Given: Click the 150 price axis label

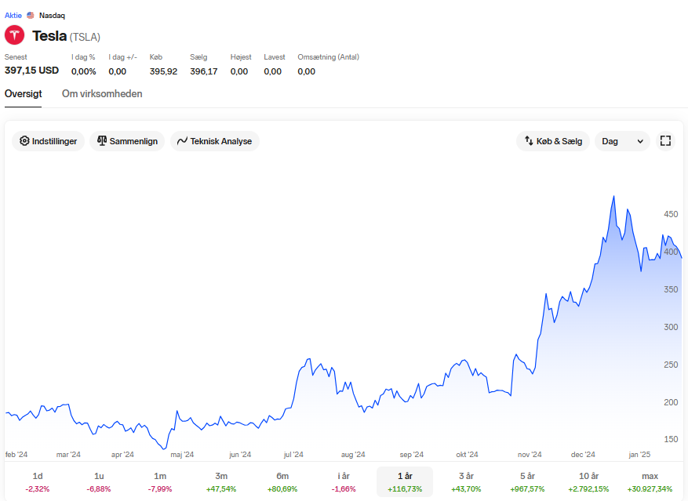Looking at the screenshot, I should 671,439.
